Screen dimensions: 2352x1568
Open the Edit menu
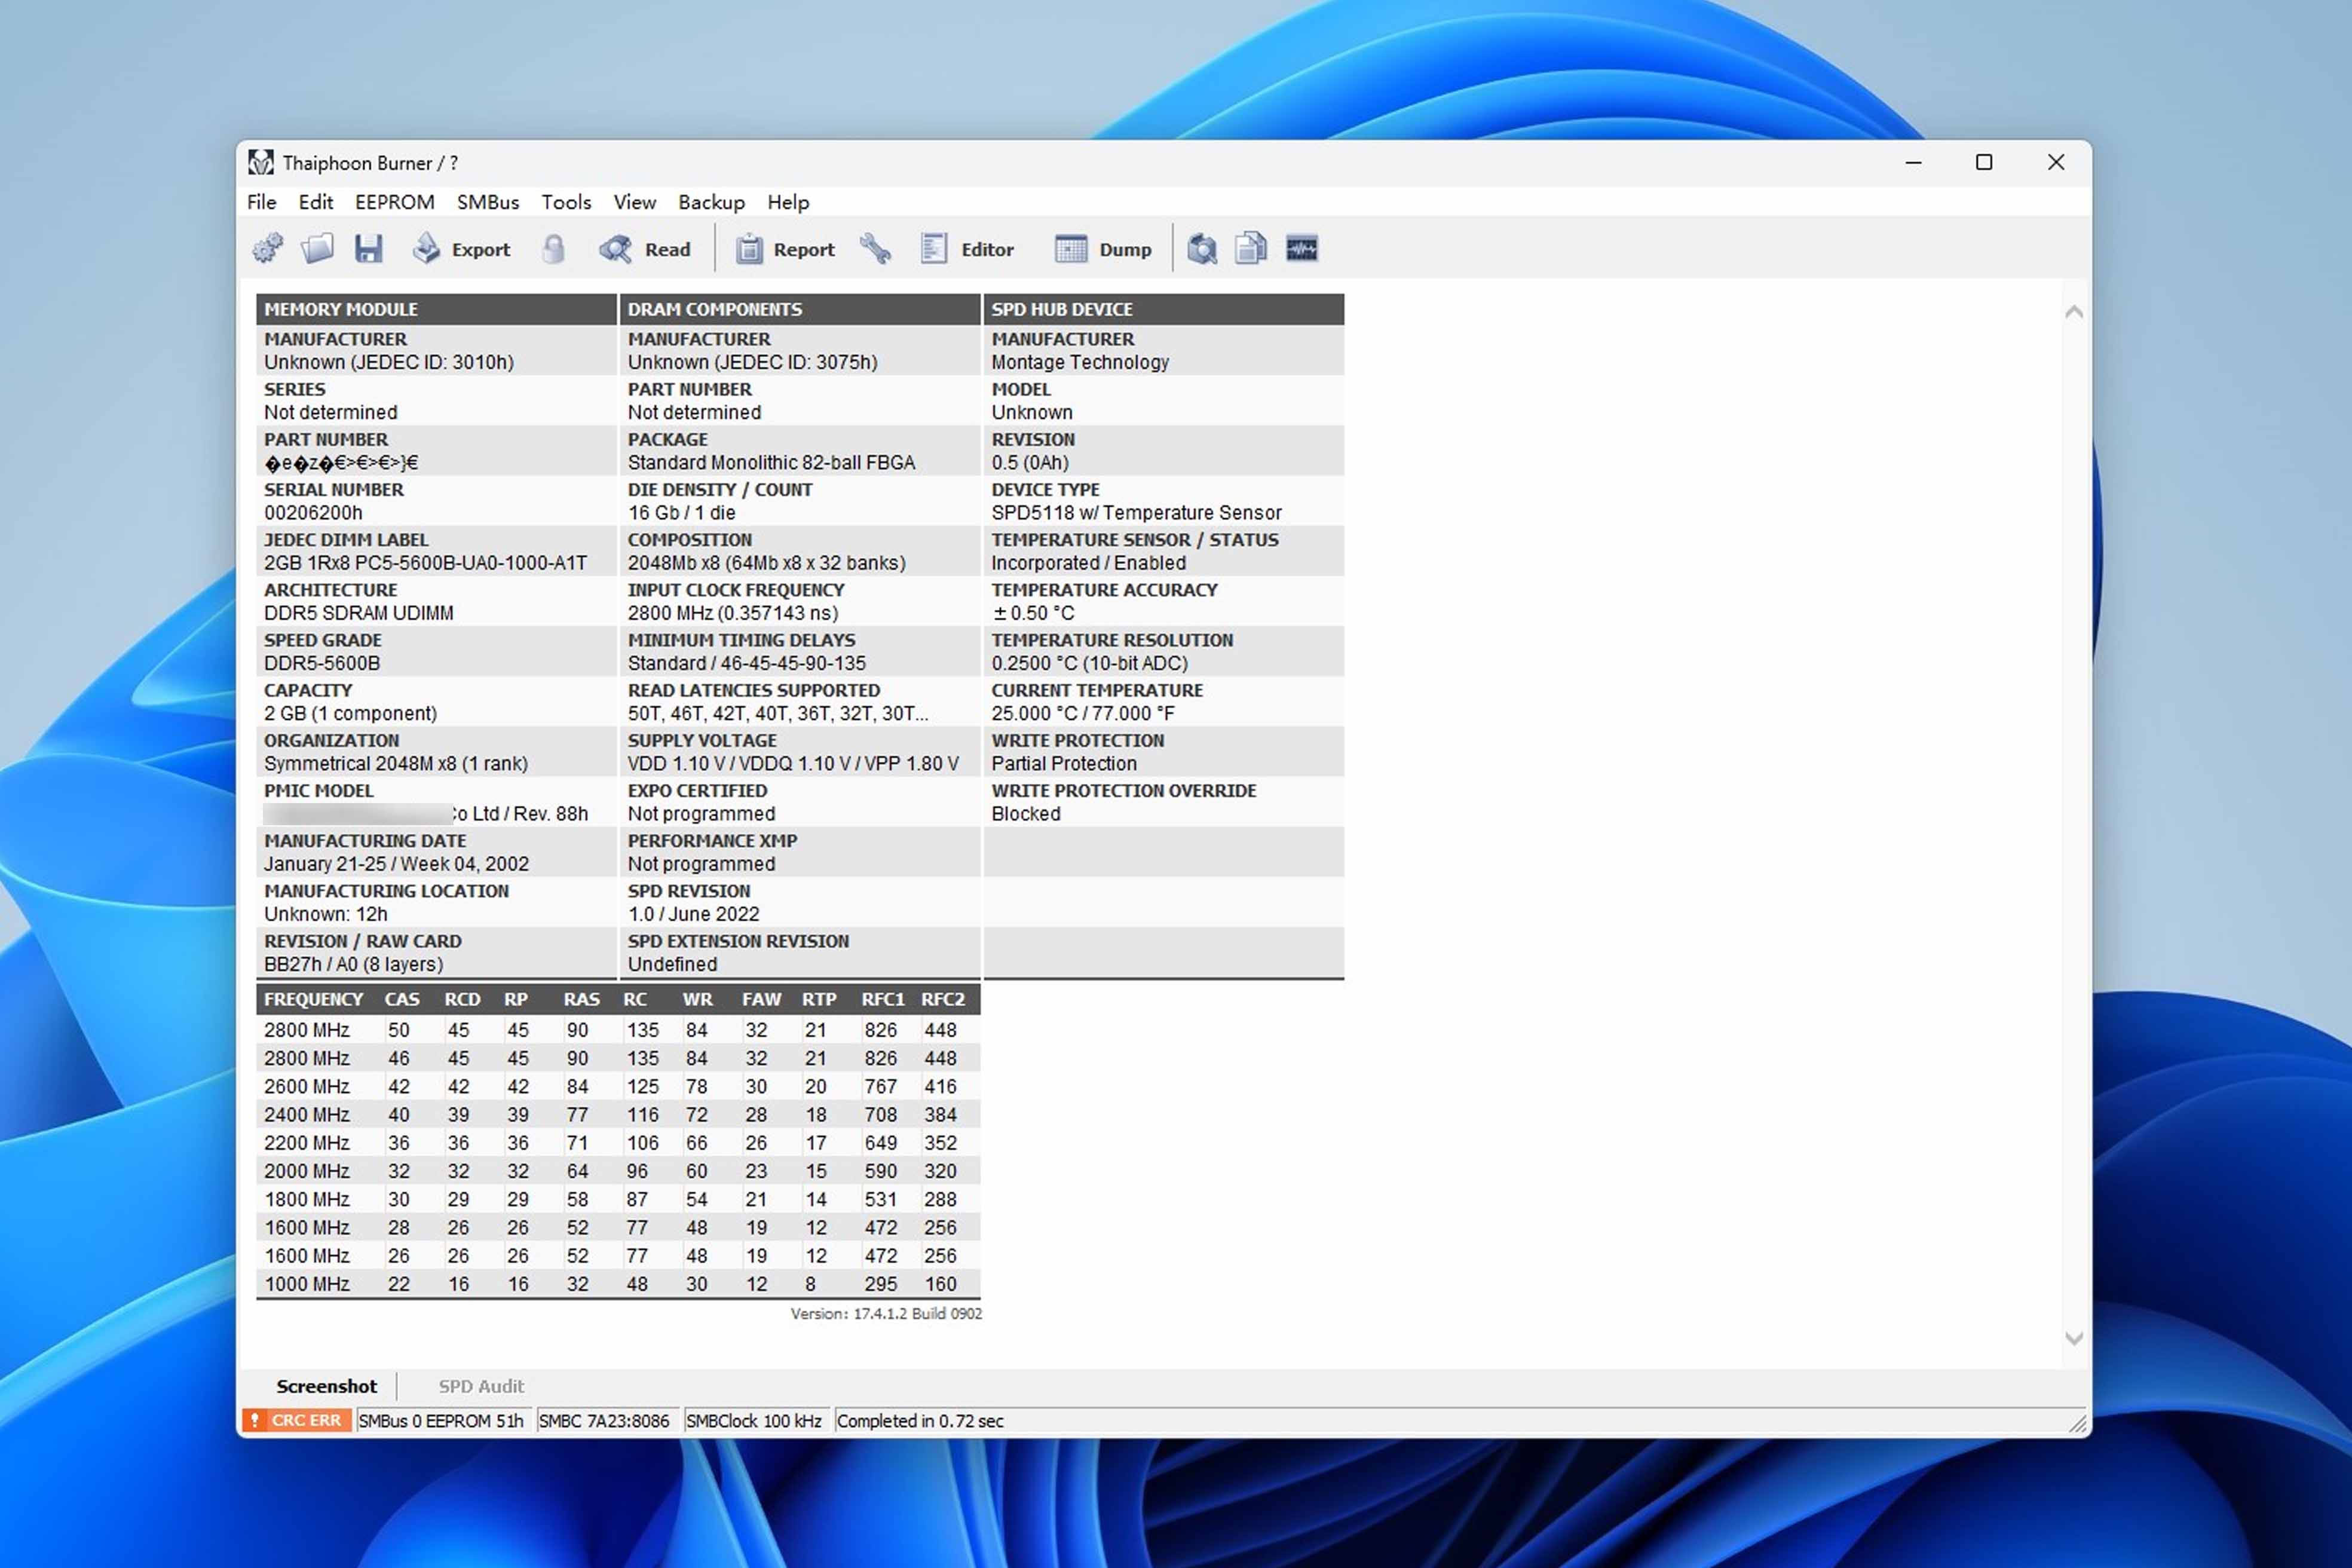(316, 202)
